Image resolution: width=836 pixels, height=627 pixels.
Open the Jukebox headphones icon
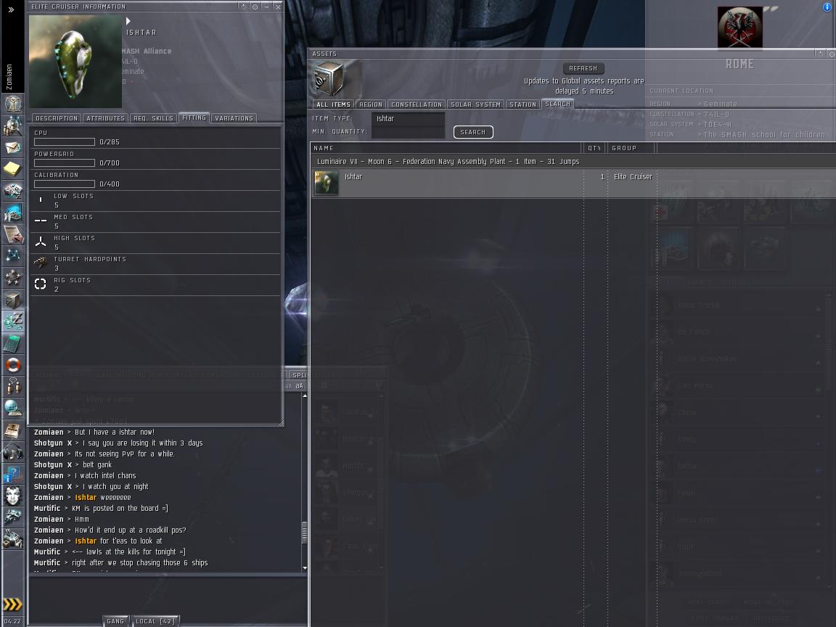(x=13, y=452)
